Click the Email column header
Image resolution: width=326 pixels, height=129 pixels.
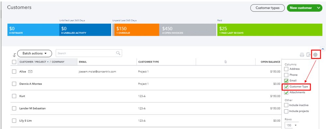(83, 62)
